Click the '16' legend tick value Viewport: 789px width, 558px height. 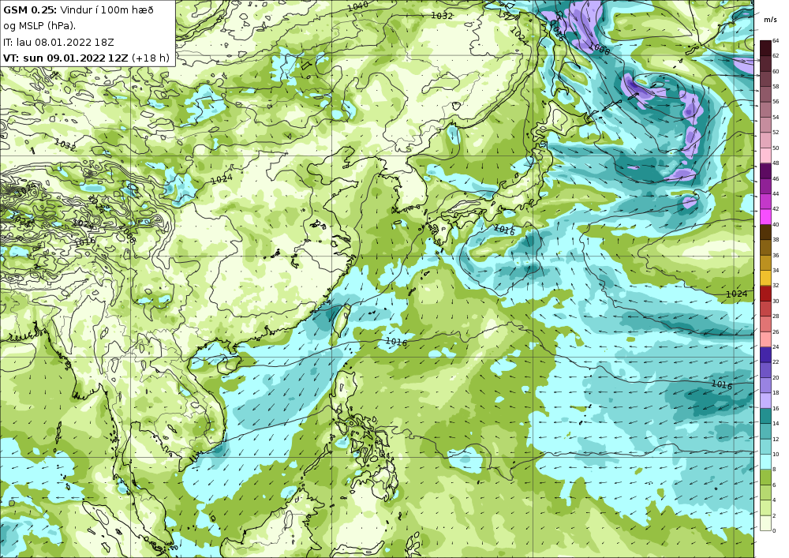pos(776,409)
